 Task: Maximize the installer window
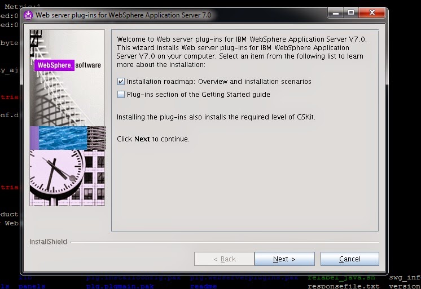coord(350,12)
